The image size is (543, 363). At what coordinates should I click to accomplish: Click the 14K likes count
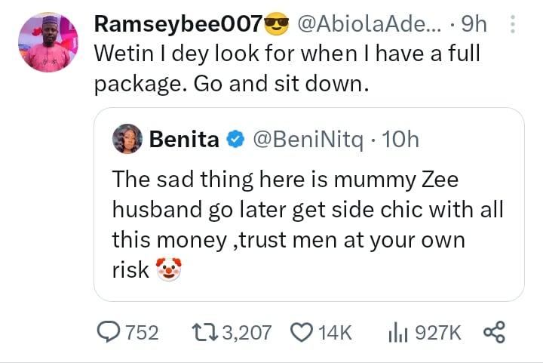click(x=335, y=332)
